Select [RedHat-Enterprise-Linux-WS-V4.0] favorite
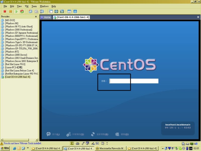201x151 pixels. (x=22, y=73)
